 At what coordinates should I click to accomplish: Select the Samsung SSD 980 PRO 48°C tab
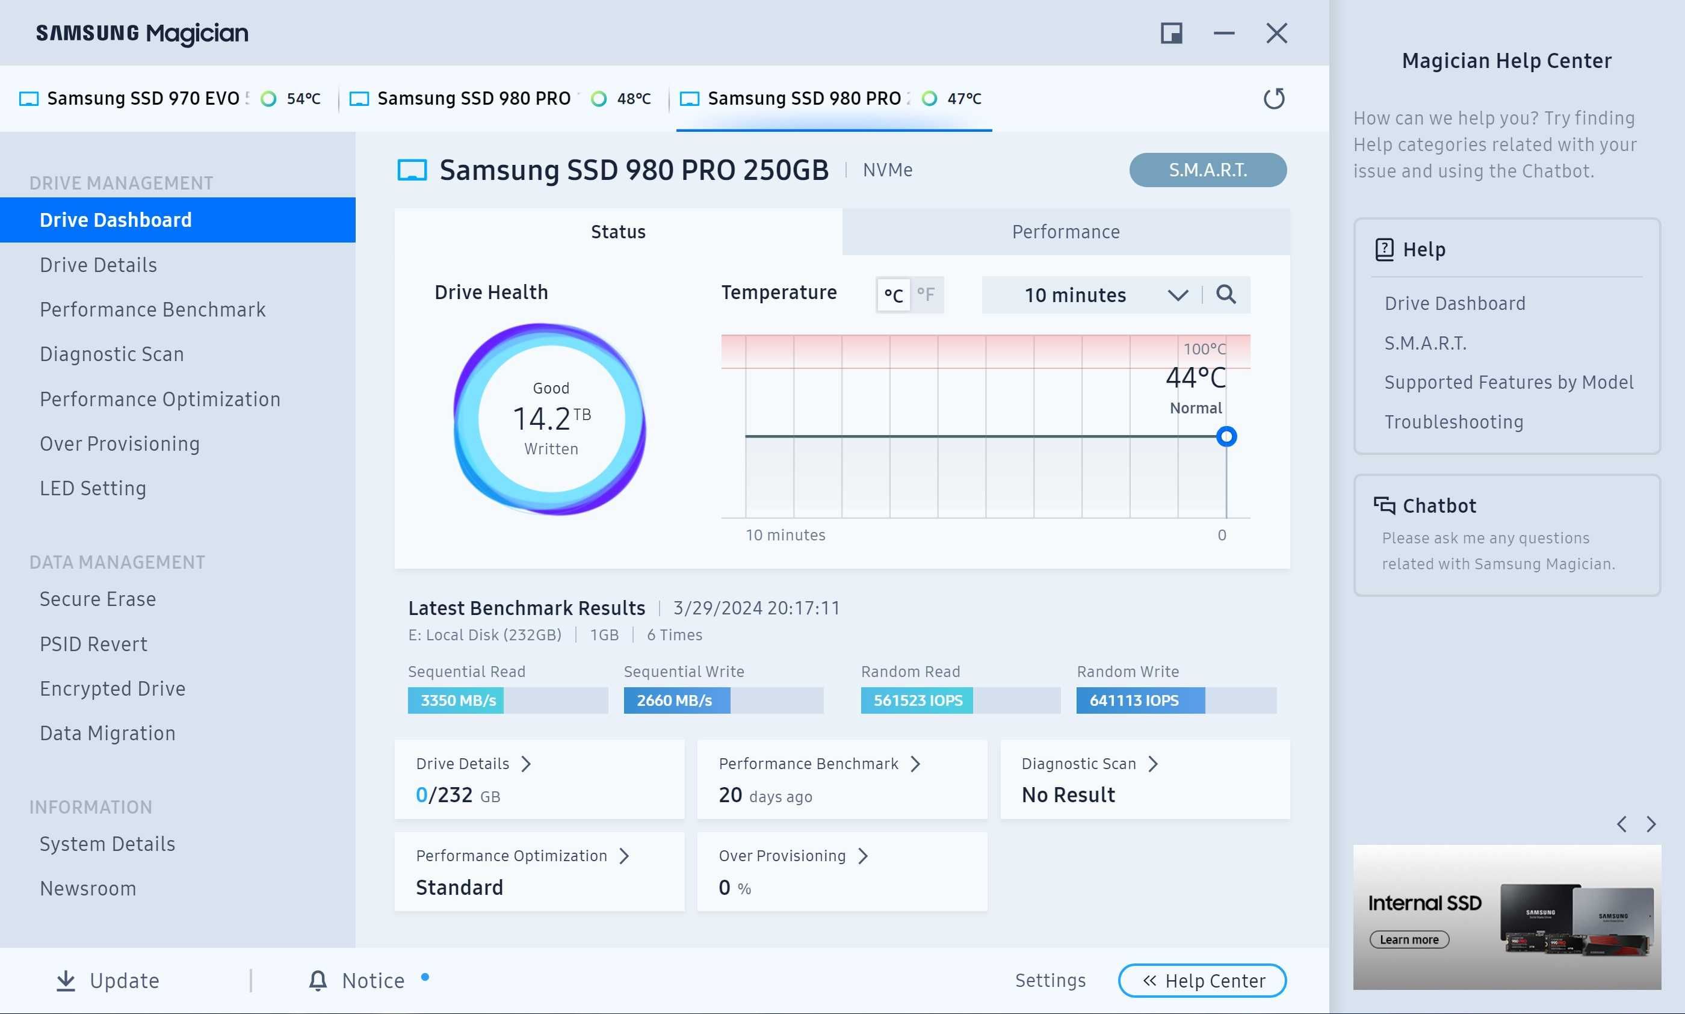coord(500,99)
